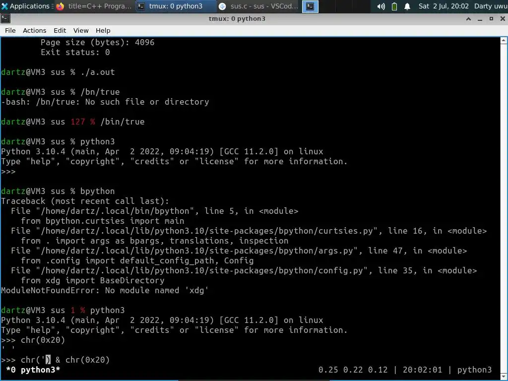Screen dimensions: 508x381
Task: Minimize the tmux terminal window
Action: pyautogui.click(x=480, y=19)
